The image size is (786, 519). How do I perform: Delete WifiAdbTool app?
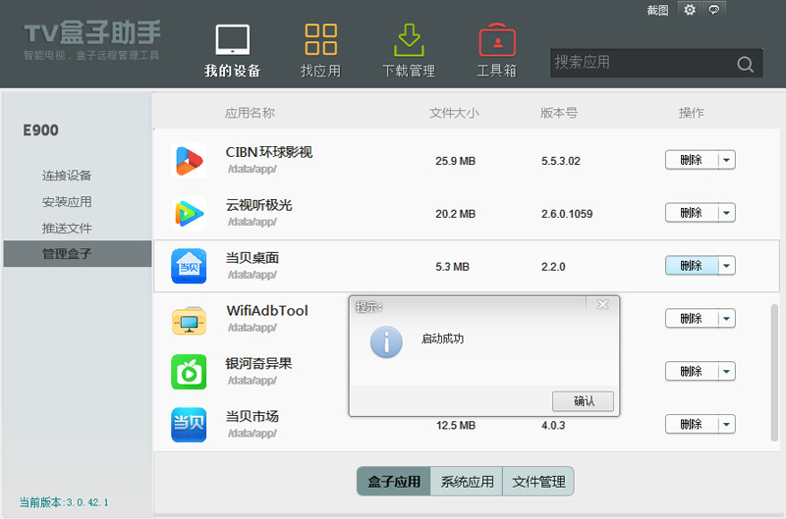[692, 319]
